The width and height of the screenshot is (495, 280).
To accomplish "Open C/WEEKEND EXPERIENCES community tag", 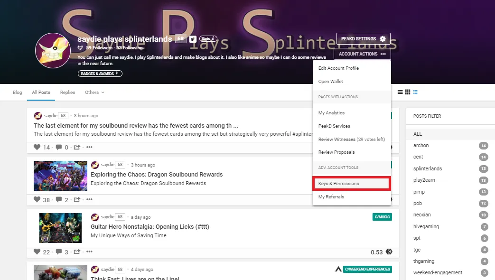I will click(367, 269).
